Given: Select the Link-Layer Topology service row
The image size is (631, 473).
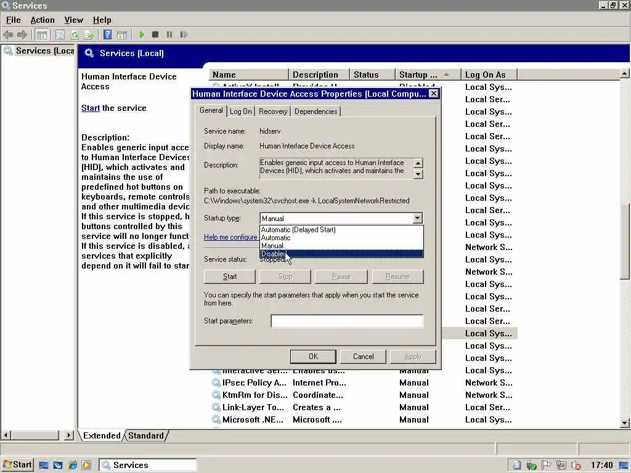Looking at the screenshot, I should click(x=364, y=408).
